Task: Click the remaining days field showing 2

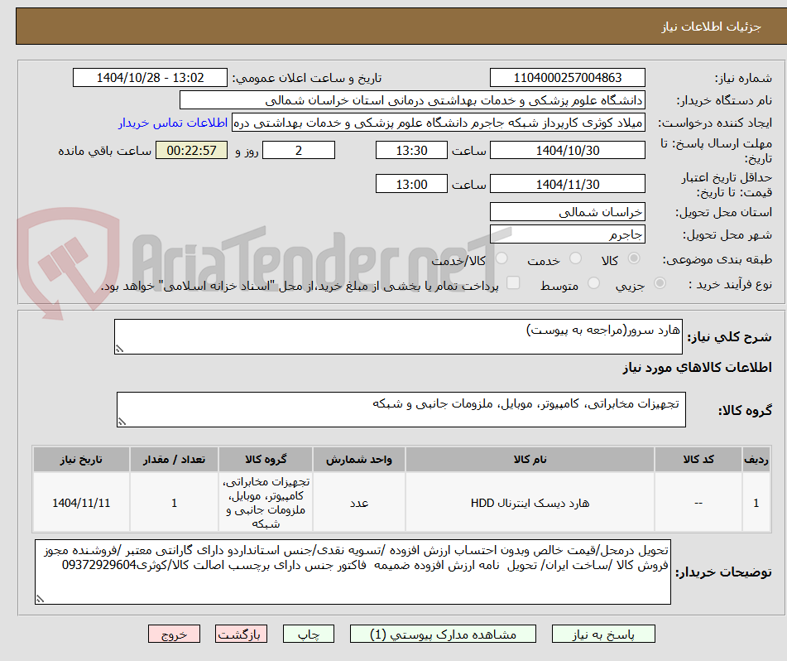Action: click(x=299, y=150)
